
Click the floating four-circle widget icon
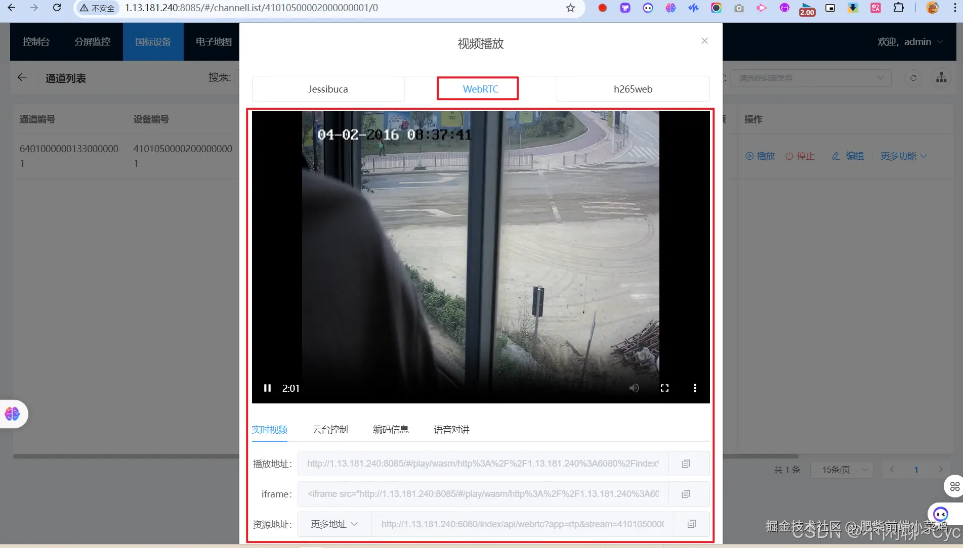click(x=954, y=486)
